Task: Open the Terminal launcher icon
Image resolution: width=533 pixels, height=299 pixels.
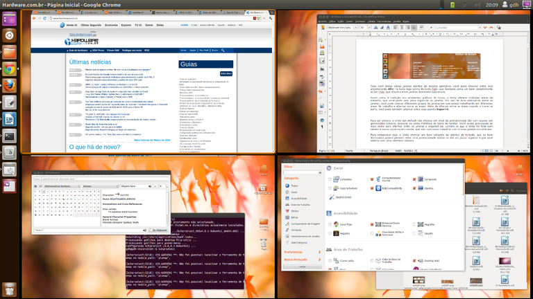Action: 10,136
